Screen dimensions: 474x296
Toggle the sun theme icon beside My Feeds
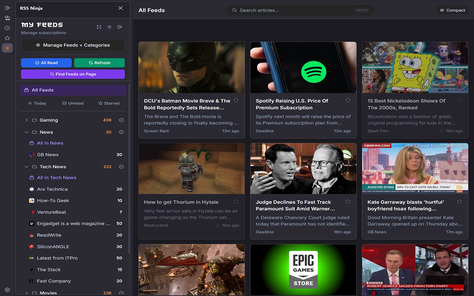tap(109, 27)
